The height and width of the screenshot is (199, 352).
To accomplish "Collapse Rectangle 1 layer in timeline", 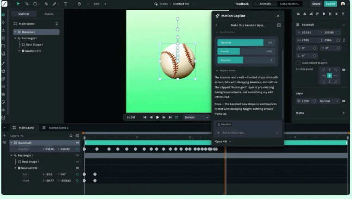I will [12, 155].
